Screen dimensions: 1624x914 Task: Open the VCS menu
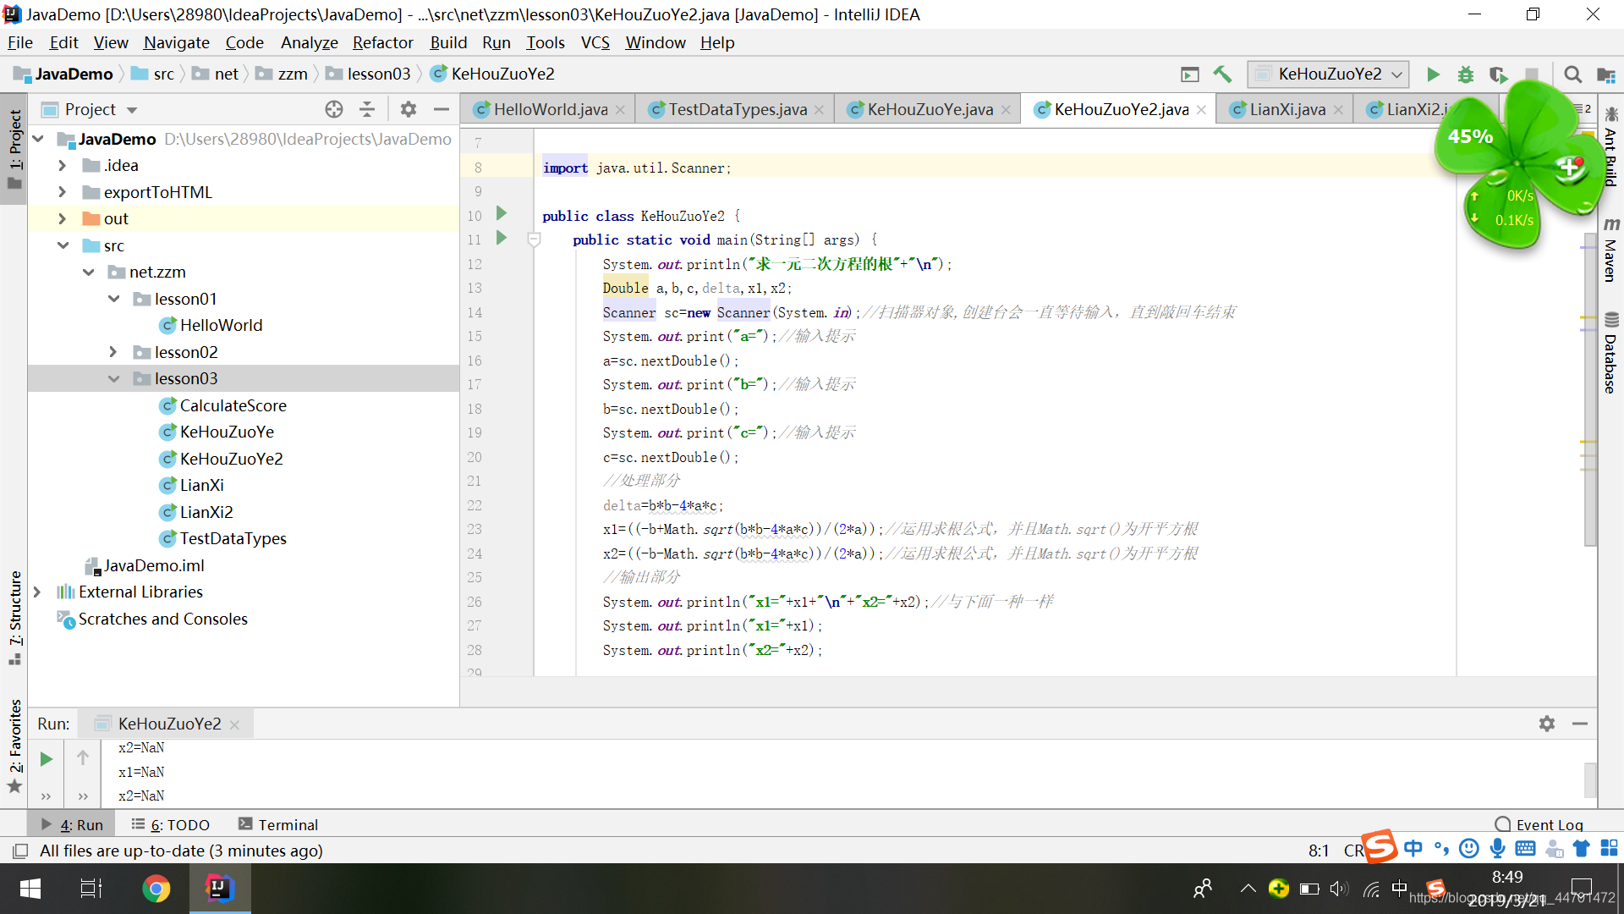point(595,42)
